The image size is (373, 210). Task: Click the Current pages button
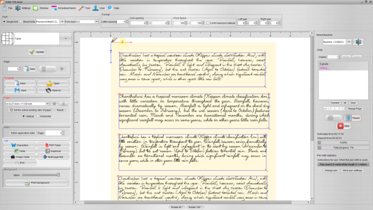coord(335,103)
